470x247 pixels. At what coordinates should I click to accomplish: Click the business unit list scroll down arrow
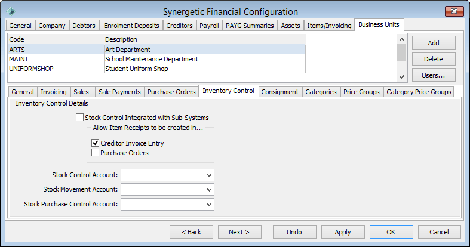[x=402, y=77]
